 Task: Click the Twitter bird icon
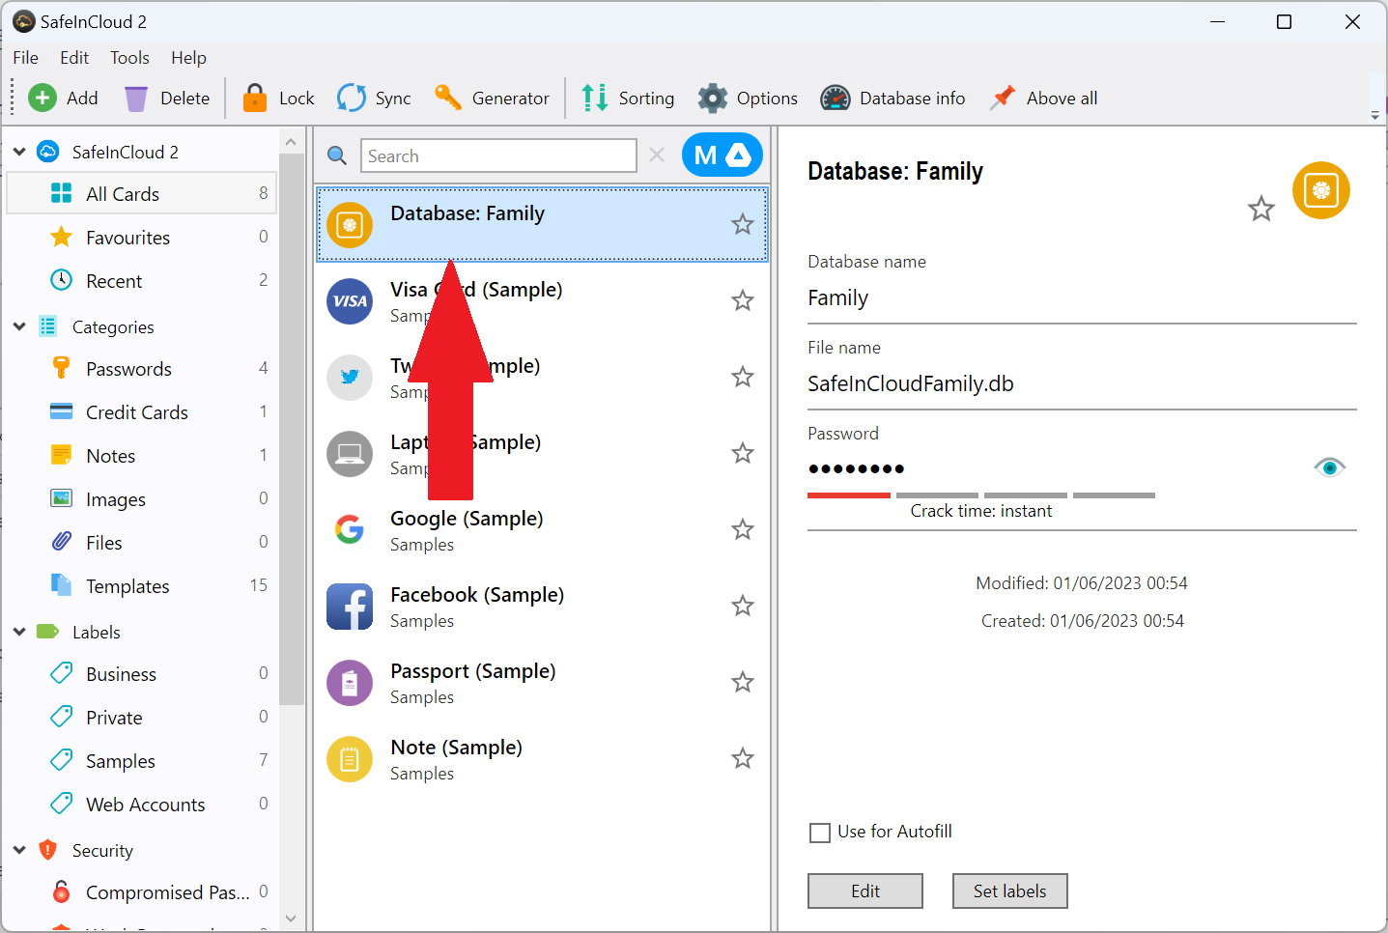(x=350, y=377)
